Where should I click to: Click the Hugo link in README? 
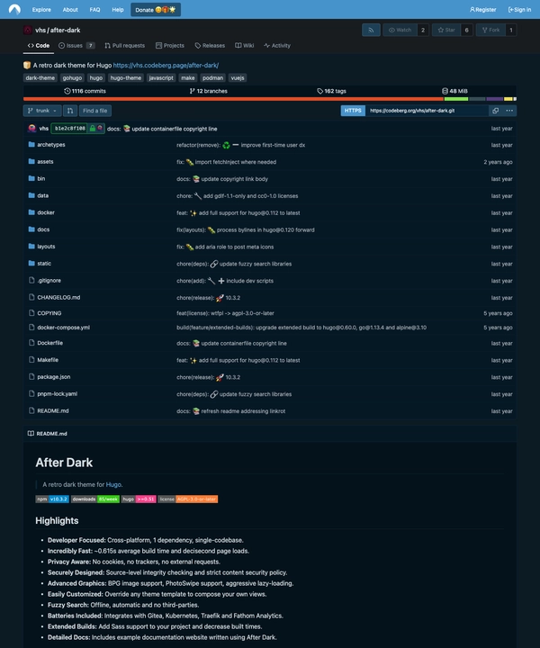pos(113,484)
